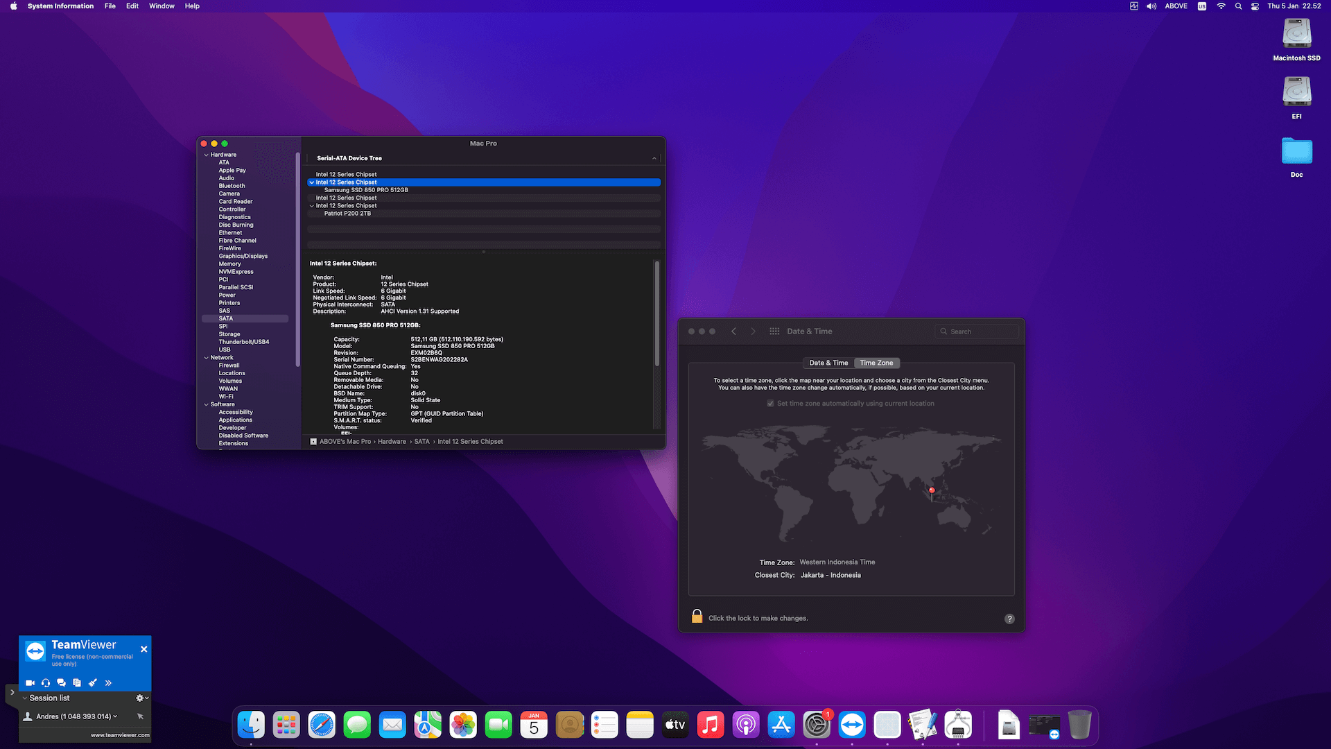This screenshot has height=749, width=1331.
Task: Open Maps from the Dock
Action: click(428, 725)
